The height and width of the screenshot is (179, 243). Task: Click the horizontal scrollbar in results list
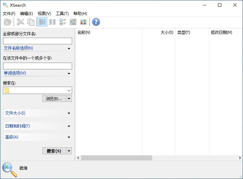click(x=116, y=158)
